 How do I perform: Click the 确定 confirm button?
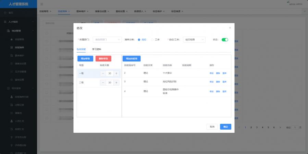(225, 127)
